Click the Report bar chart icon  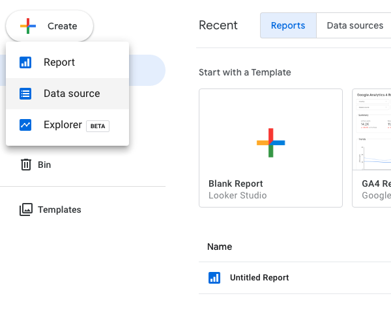coord(25,62)
